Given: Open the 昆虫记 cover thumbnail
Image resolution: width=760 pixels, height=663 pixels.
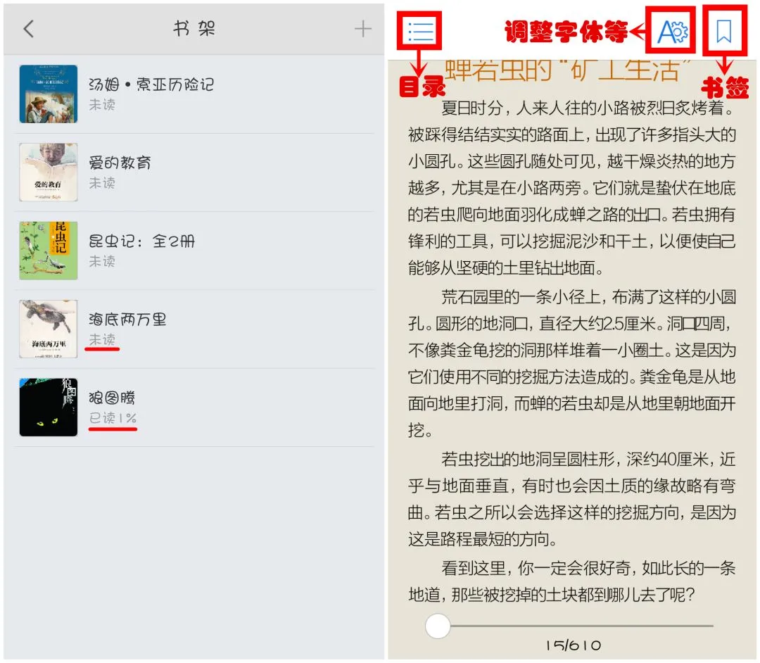Looking at the screenshot, I should click(49, 251).
